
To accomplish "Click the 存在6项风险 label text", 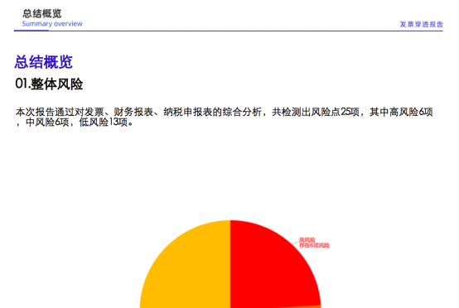I will 314,245.
